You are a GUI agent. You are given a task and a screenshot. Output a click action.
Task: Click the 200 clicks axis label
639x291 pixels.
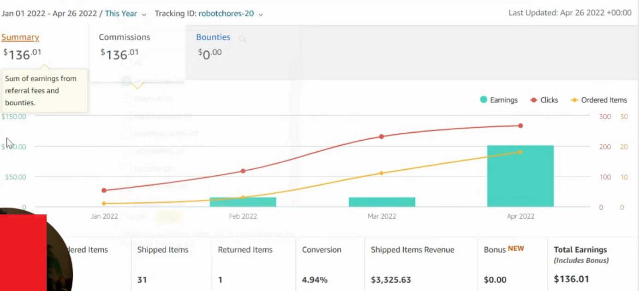605,147
